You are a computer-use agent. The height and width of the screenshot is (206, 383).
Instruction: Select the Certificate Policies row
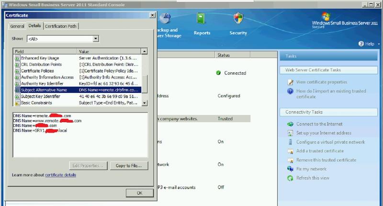pos(78,71)
